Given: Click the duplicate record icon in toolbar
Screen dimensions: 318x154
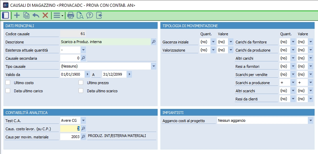Looking at the screenshot, I should click(x=26, y=15).
